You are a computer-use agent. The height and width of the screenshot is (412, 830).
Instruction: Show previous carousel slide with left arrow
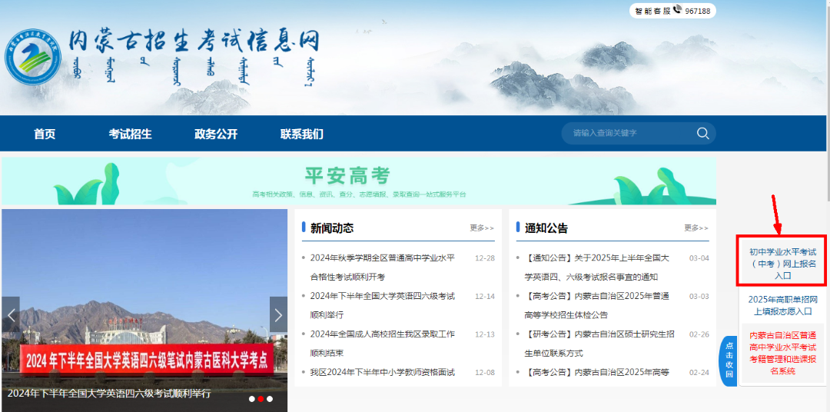pyautogui.click(x=11, y=314)
